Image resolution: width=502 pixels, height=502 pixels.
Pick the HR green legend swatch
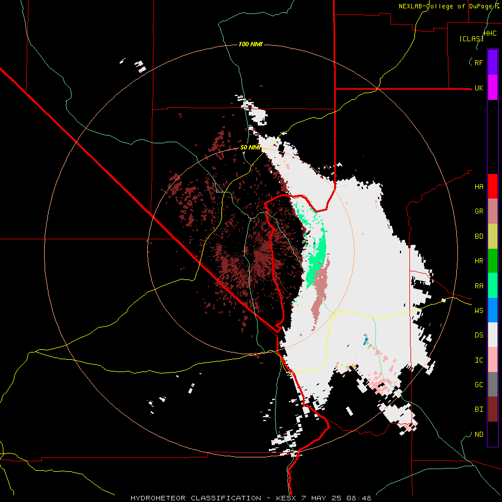[x=493, y=261]
